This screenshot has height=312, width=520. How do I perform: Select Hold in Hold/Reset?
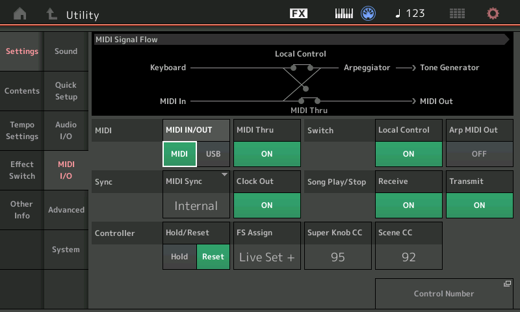click(x=179, y=257)
